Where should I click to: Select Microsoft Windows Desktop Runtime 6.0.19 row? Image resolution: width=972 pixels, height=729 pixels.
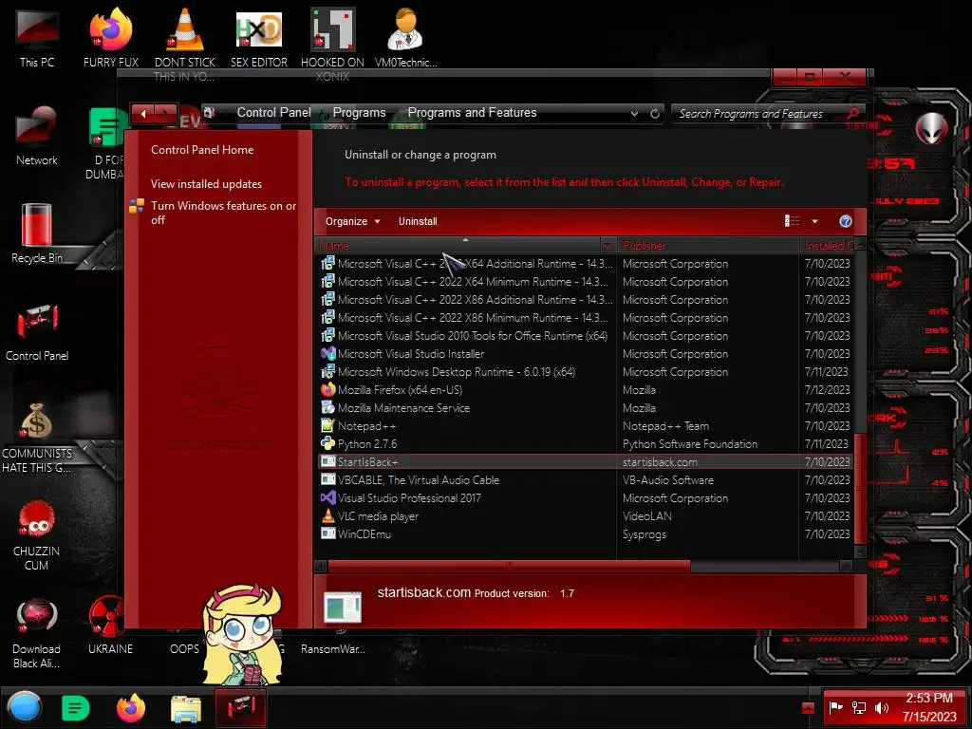(x=585, y=372)
